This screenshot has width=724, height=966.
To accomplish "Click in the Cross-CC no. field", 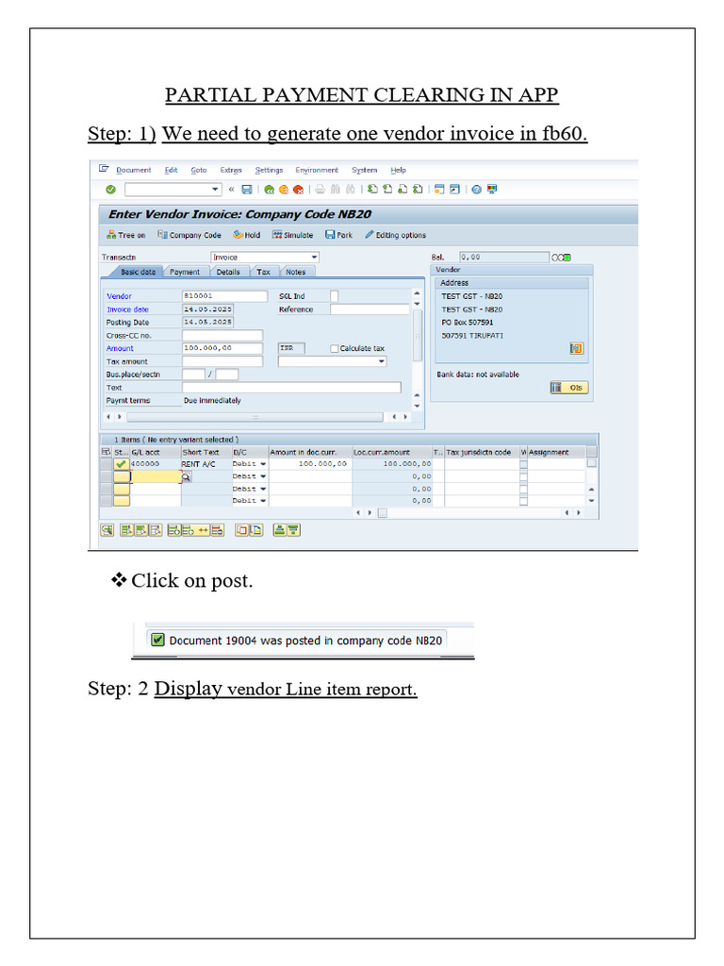I will [222, 336].
